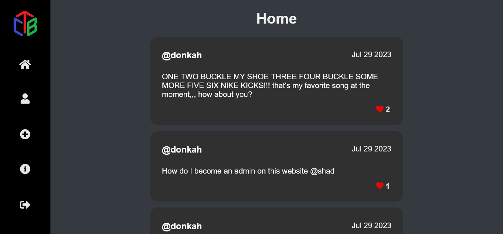Viewport: 503px width, 234px height.
Task: Create new post with plus icon
Action: click(x=25, y=135)
